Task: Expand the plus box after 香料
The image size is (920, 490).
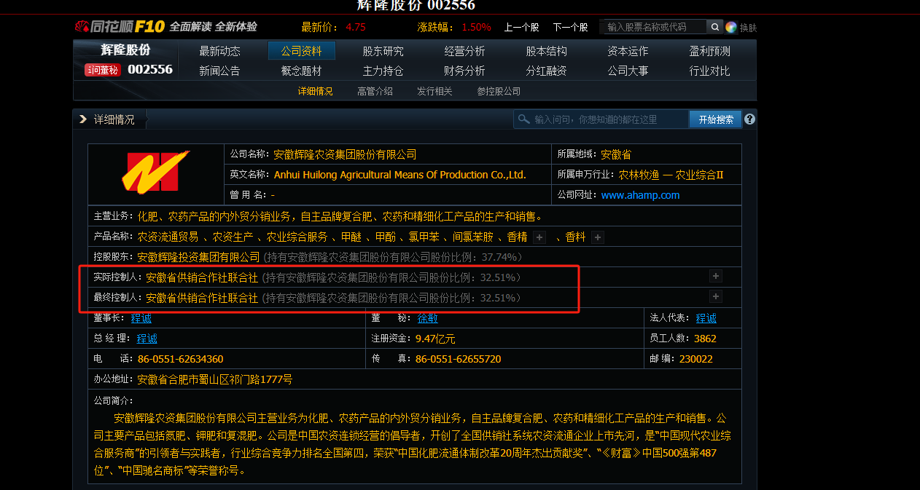Action: tap(597, 237)
